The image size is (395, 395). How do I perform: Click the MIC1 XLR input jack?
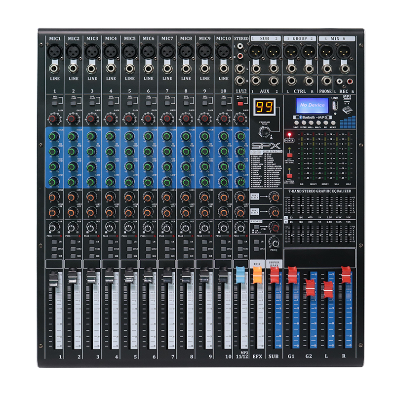click(x=55, y=51)
